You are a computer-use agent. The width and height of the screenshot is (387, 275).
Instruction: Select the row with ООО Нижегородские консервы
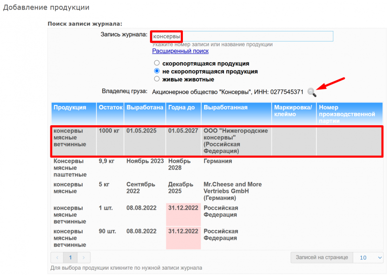coord(217,141)
